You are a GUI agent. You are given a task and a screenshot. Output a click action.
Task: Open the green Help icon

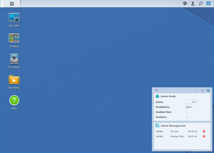click(x=14, y=100)
